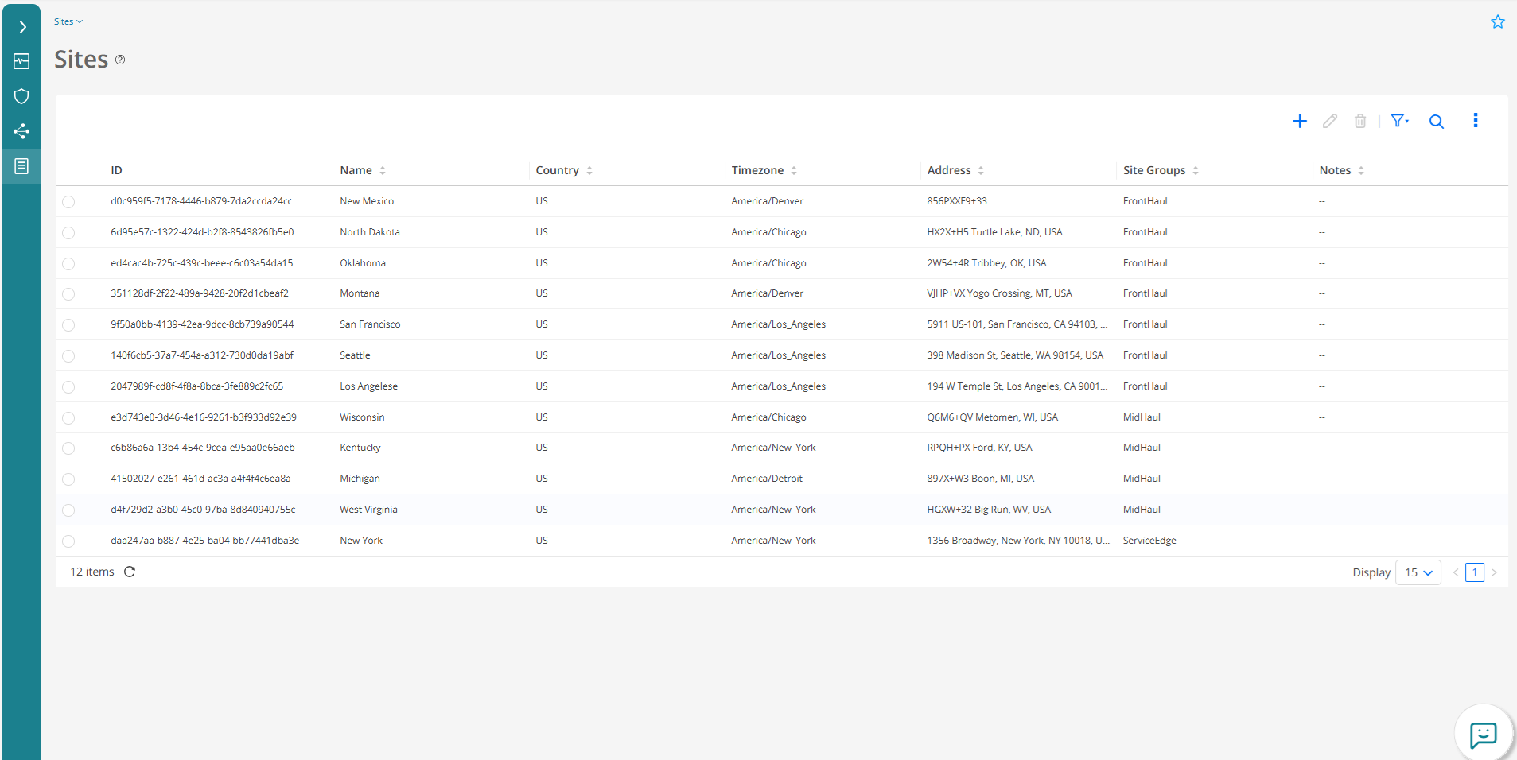The width and height of the screenshot is (1517, 760).
Task: Expand the left sidebar navigation arrow
Action: [22, 27]
